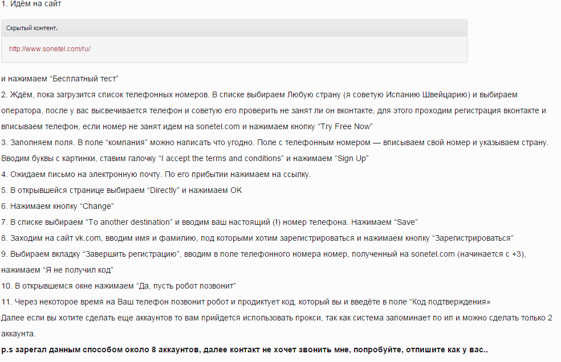Click step 4 about 'Ожидаем письмо'
This screenshot has width=561, height=362.
156,174
